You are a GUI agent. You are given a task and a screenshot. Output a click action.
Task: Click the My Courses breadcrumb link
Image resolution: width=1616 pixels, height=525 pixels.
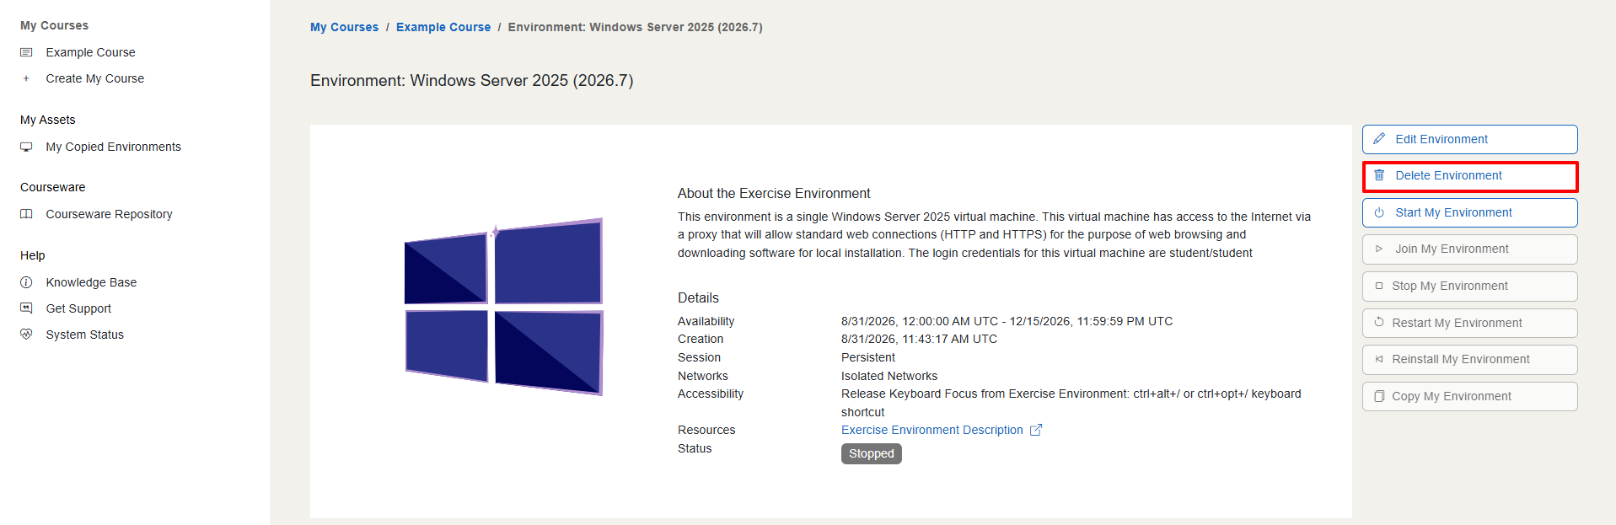click(x=344, y=27)
